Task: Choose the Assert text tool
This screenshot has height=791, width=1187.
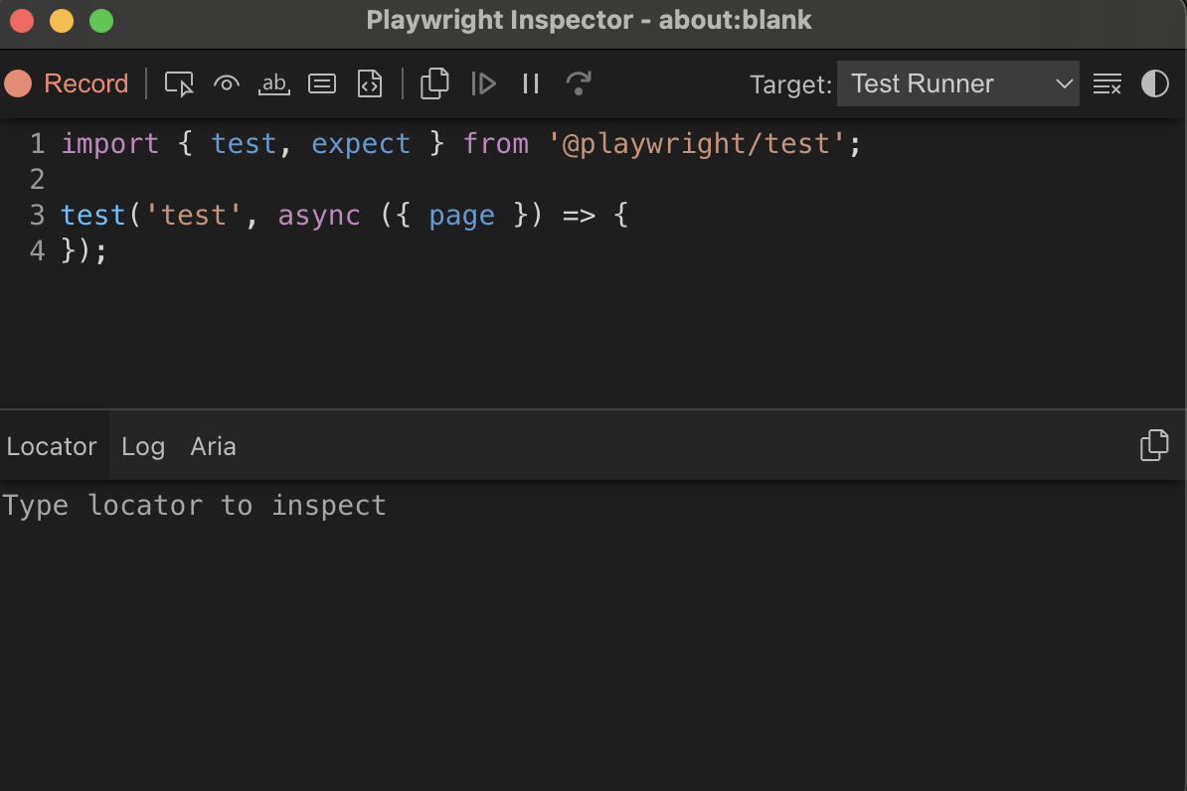Action: [273, 84]
